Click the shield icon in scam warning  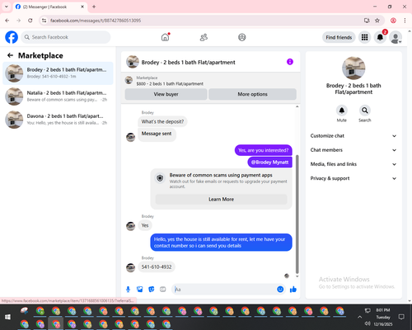click(160, 178)
